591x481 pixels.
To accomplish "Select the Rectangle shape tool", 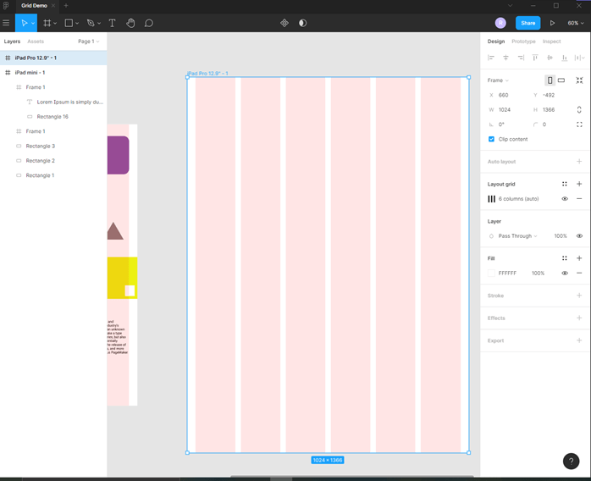I will 69,23.
